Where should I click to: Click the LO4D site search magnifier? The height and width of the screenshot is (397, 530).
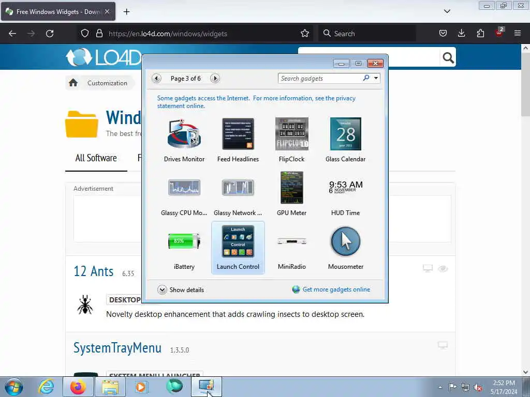(448, 58)
